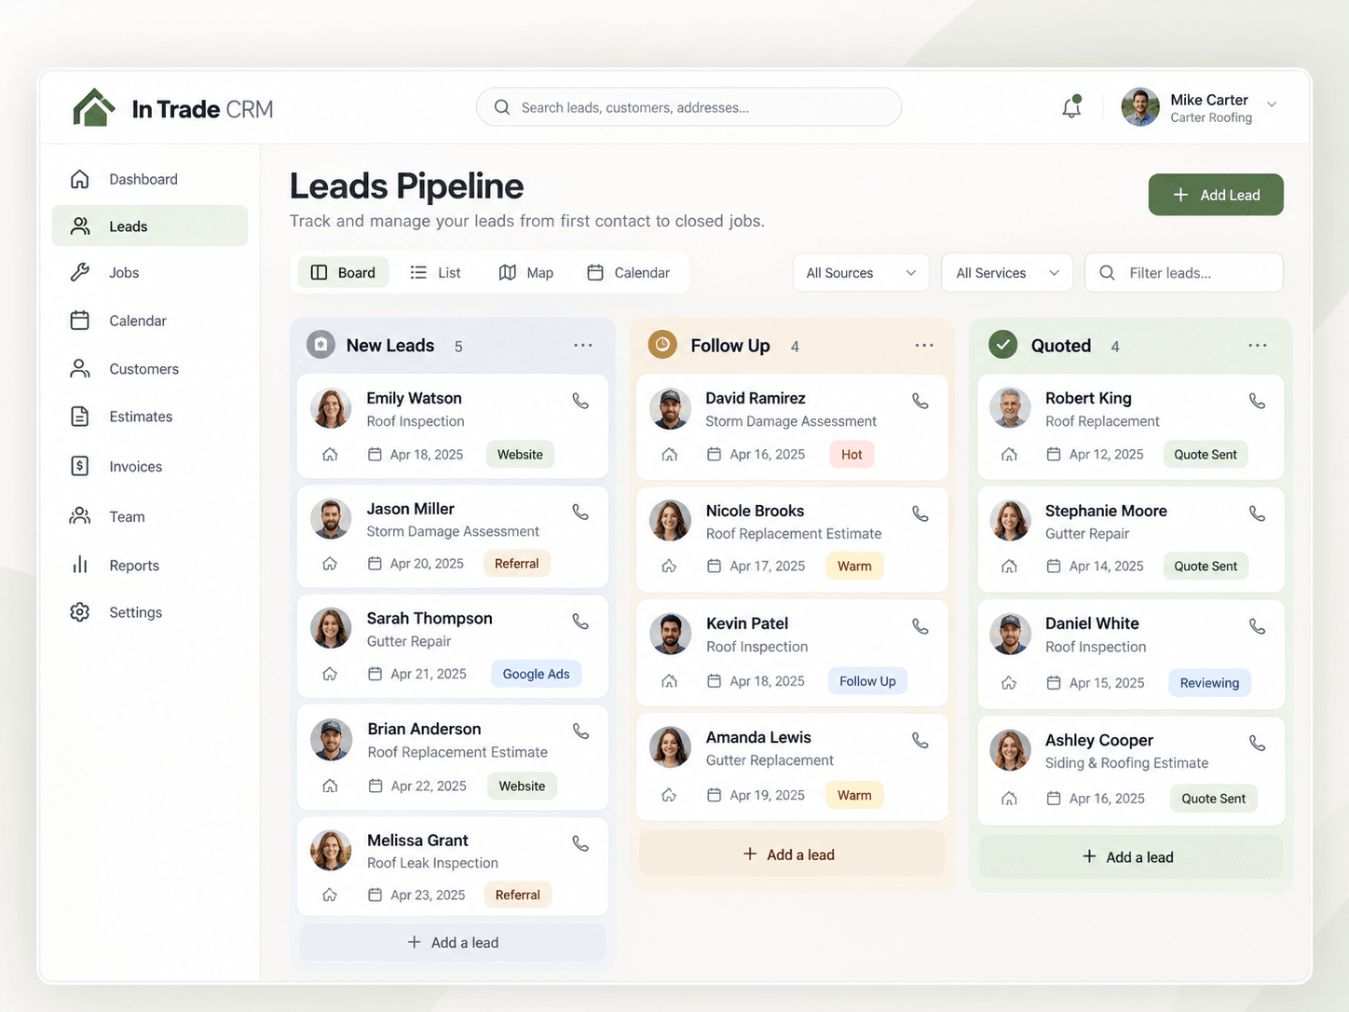The width and height of the screenshot is (1349, 1012).
Task: Click phone icon for Robert King
Action: 1257,401
